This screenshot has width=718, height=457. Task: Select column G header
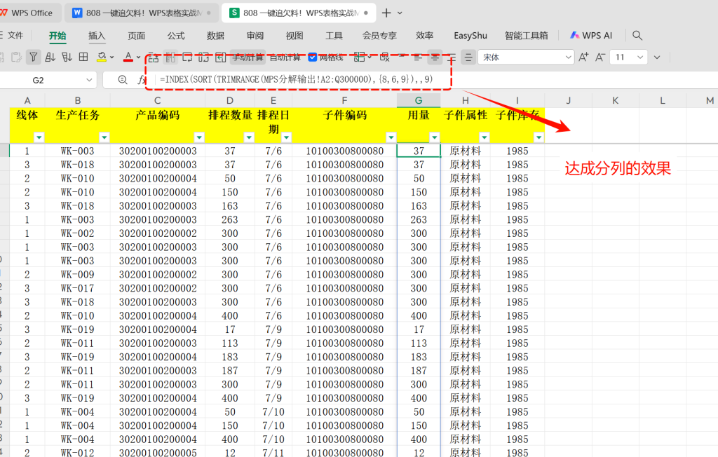pos(419,100)
